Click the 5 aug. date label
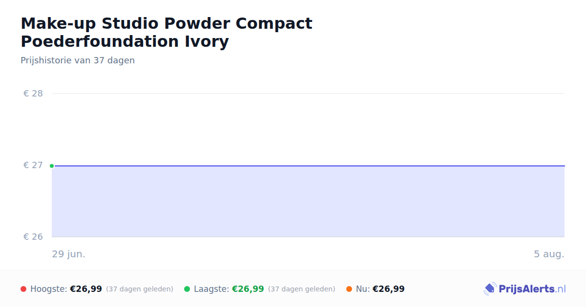This screenshot has height=307, width=586. (x=549, y=254)
